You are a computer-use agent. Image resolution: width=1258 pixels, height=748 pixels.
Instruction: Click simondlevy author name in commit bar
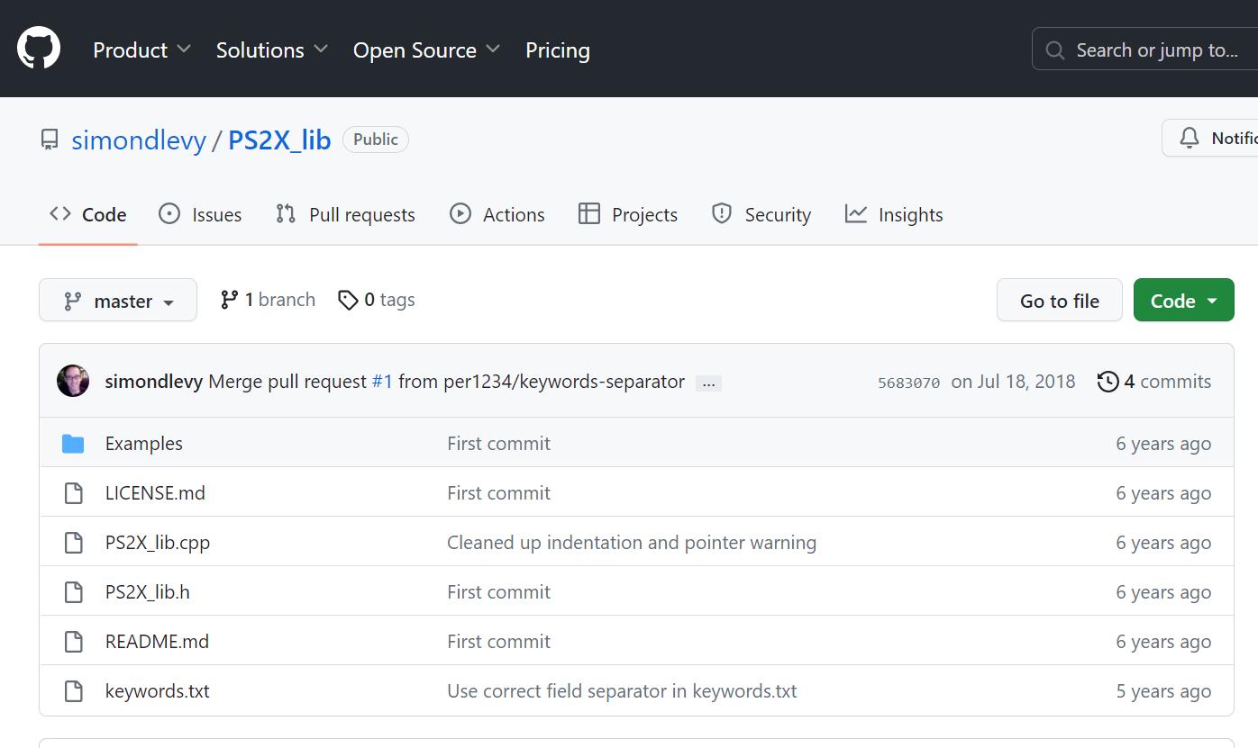coord(154,382)
